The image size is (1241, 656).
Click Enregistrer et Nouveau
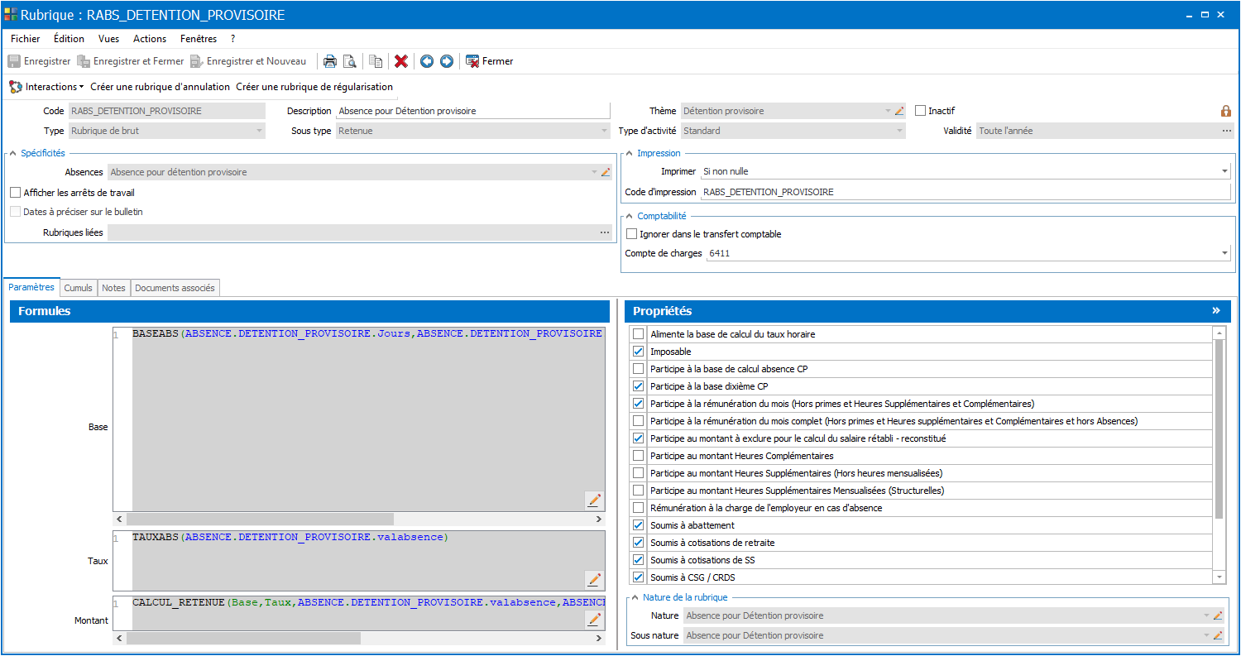248,61
